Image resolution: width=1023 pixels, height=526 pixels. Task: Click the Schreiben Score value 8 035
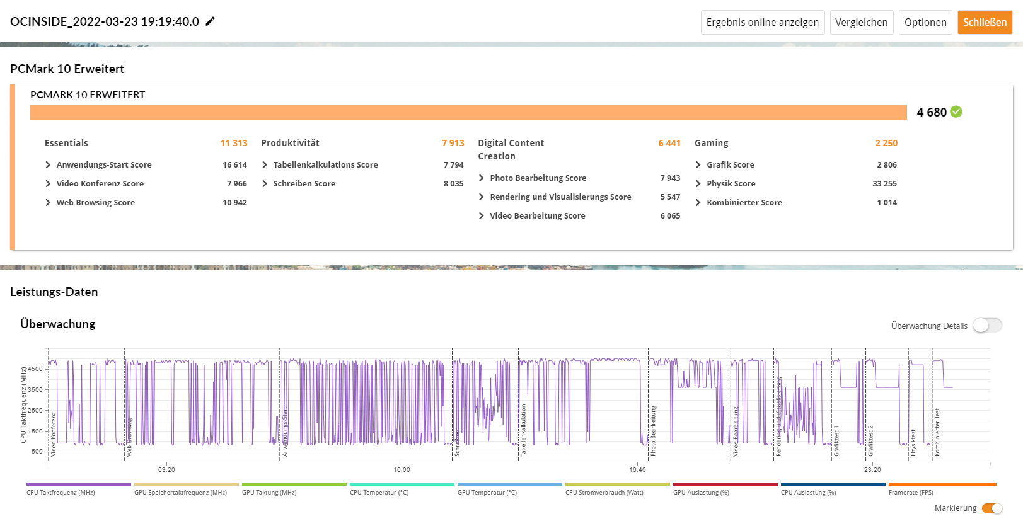click(453, 184)
